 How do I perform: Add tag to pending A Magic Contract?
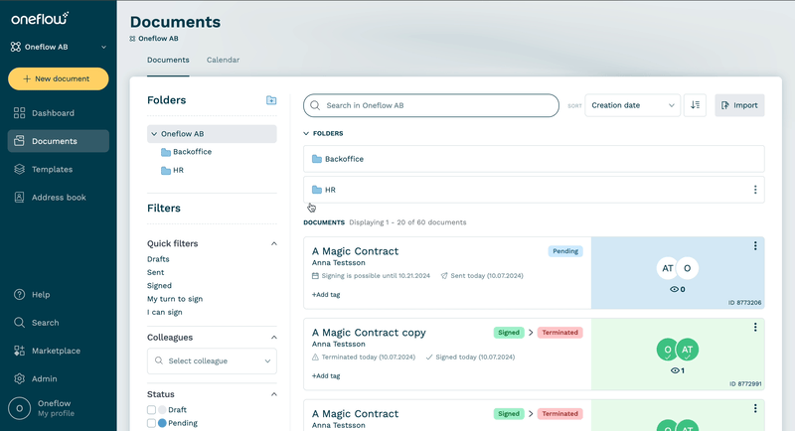pyautogui.click(x=326, y=294)
